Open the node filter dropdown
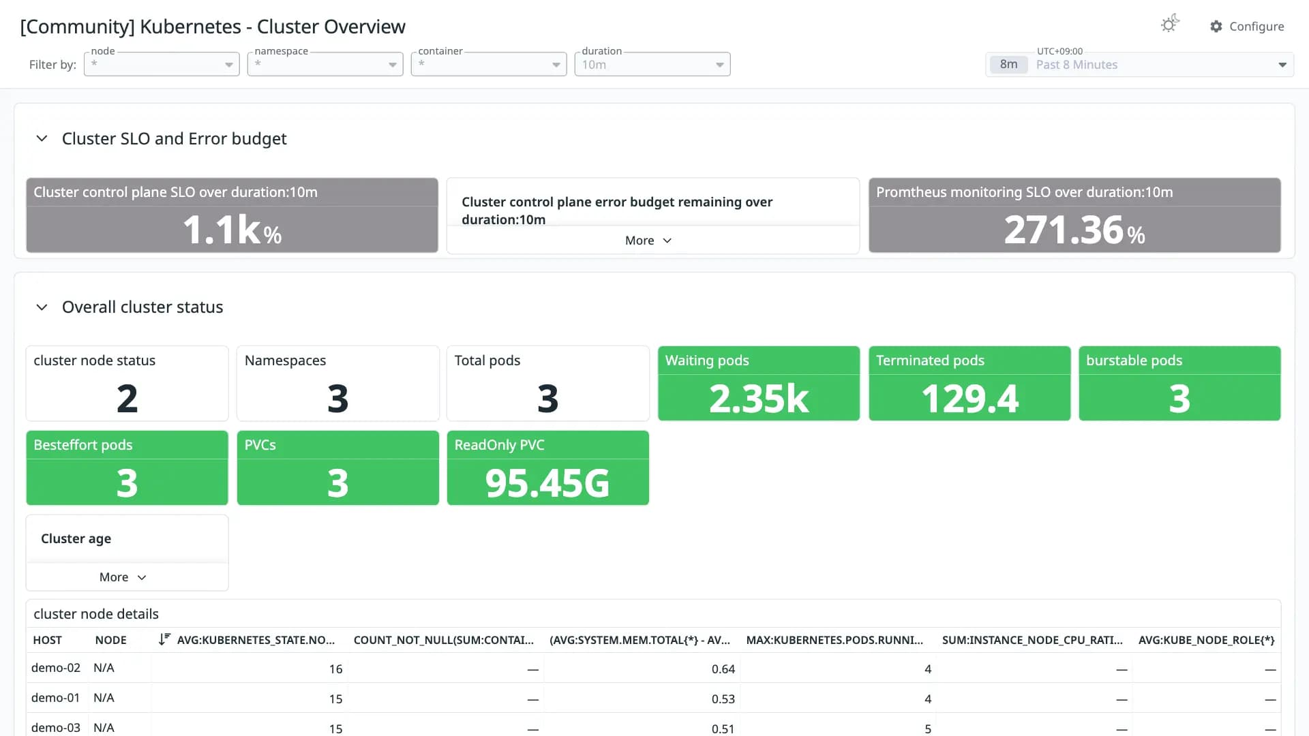The width and height of the screenshot is (1309, 736). tap(162, 64)
